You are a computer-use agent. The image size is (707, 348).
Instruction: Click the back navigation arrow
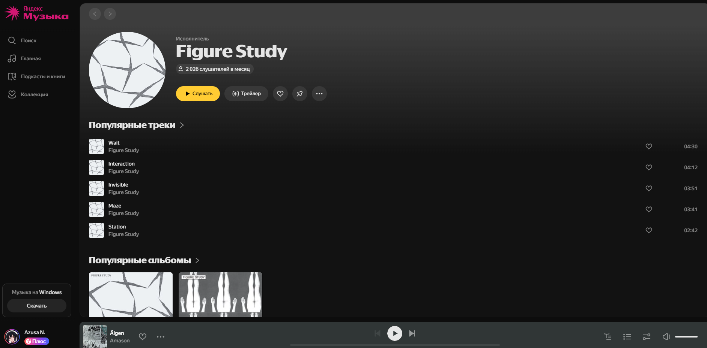click(x=95, y=14)
